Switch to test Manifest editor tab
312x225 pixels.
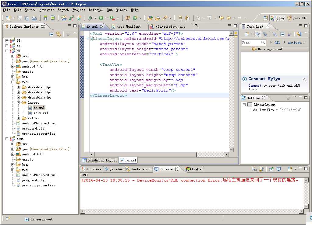coord(128,26)
